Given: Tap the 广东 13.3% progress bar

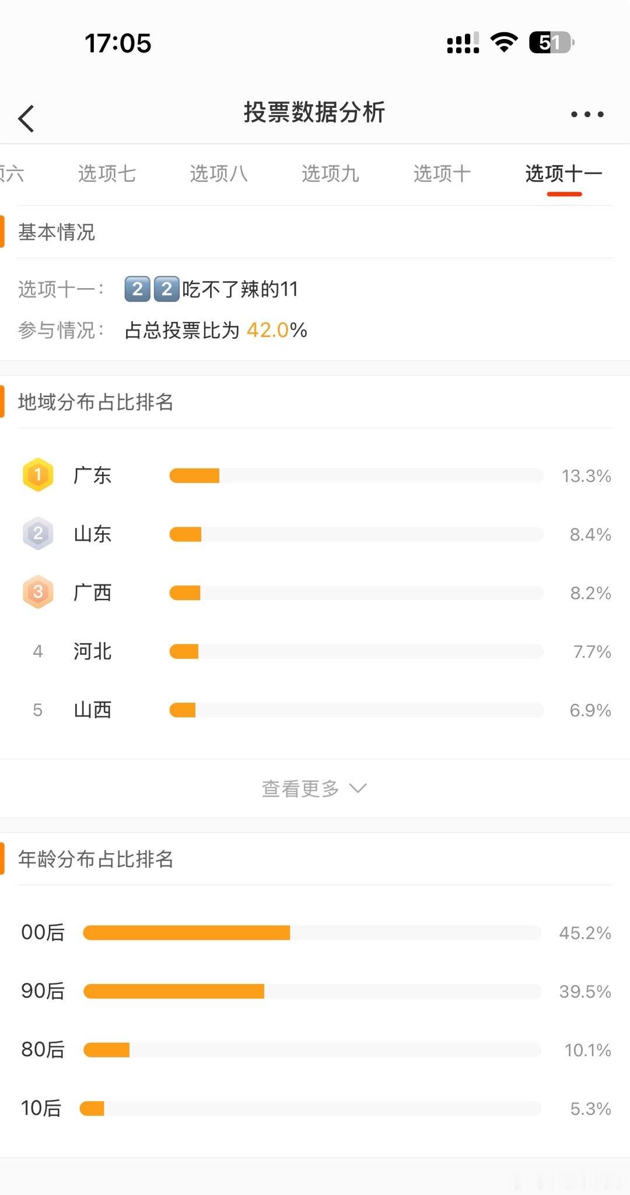Looking at the screenshot, I should 356,476.
